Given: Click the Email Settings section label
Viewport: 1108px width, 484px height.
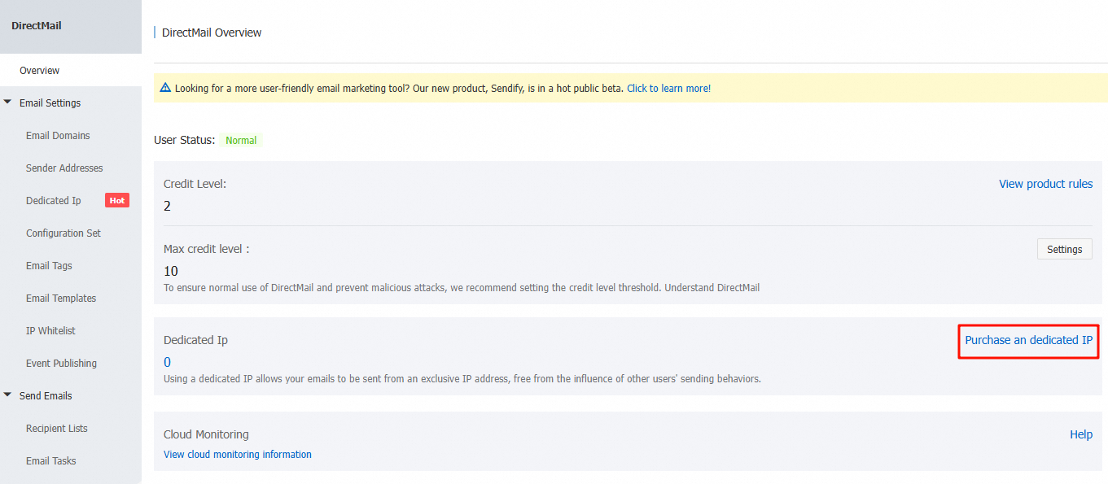Looking at the screenshot, I should coord(50,103).
